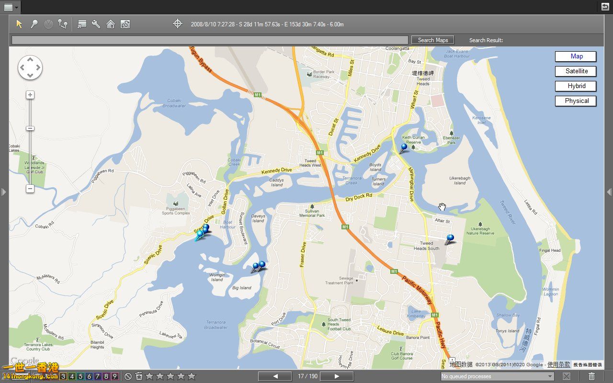Click the window layout icon in toolbar
The height and width of the screenshot is (383, 613).
(82, 24)
